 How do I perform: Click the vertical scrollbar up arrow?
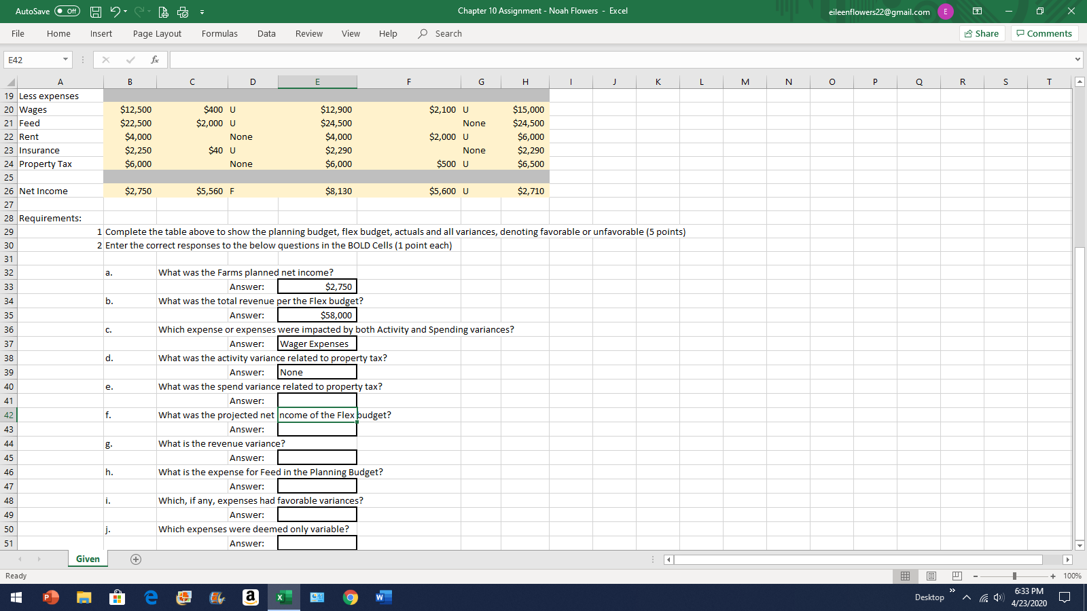pyautogui.click(x=1080, y=82)
